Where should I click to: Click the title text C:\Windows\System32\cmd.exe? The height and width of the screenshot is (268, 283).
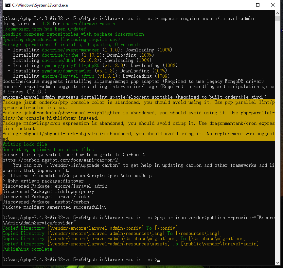pos(40,5)
